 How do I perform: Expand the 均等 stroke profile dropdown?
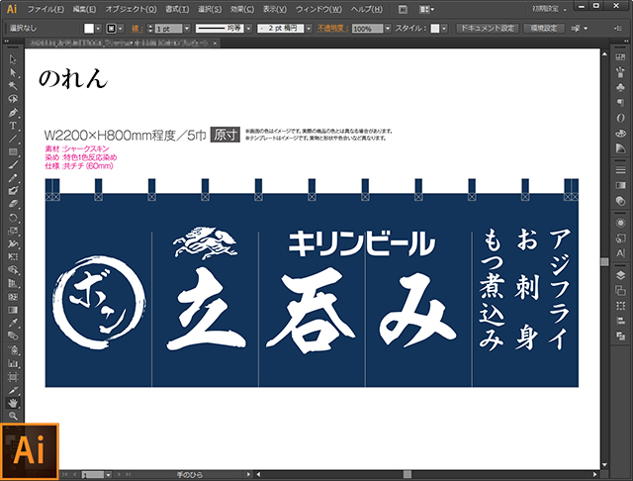click(x=248, y=29)
